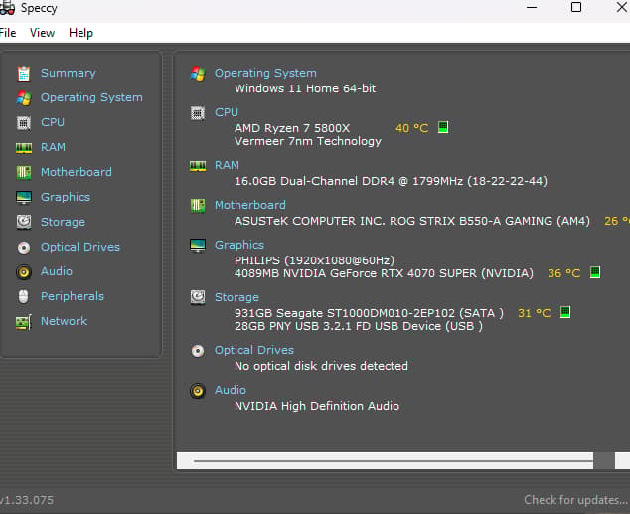This screenshot has width=630, height=514.
Task: Click the Audio speaker icon in sidebar
Action: point(24,272)
